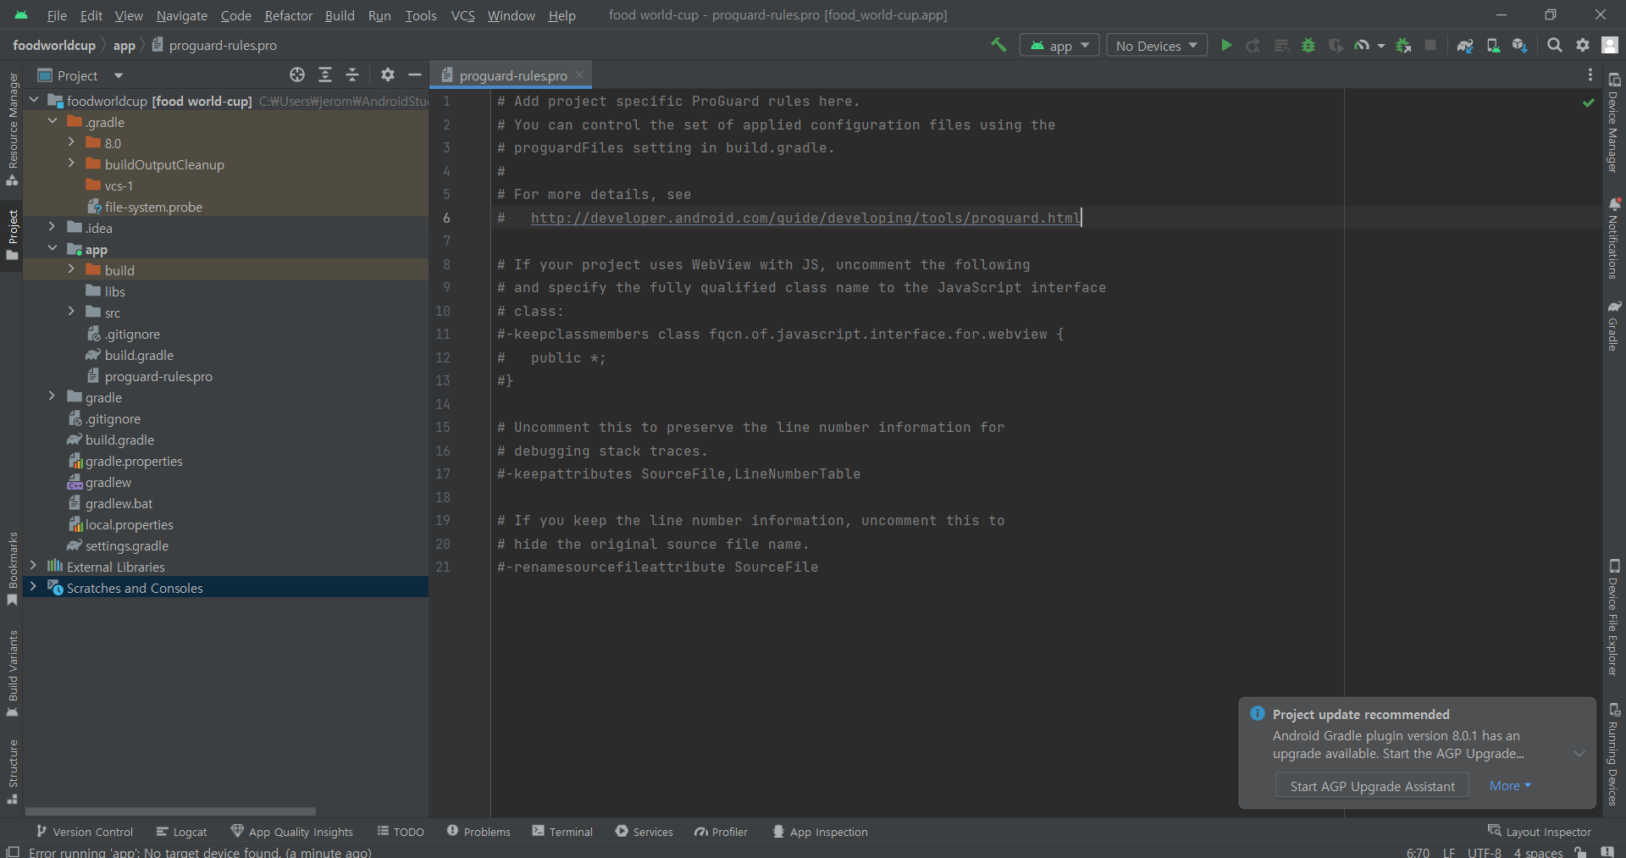The height and width of the screenshot is (858, 1626).
Task: Open the More dropdown in notification
Action: tap(1510, 786)
